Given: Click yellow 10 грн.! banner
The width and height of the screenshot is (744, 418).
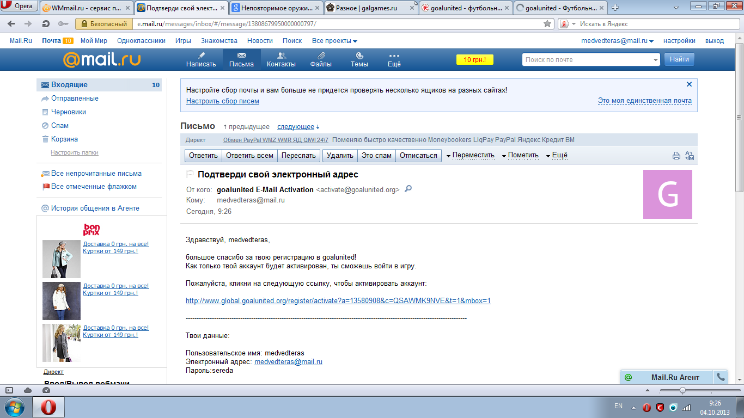Looking at the screenshot, I should point(475,59).
